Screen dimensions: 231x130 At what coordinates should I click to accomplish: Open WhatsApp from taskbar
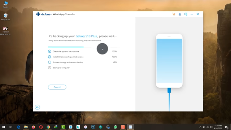(x=115, y=127)
